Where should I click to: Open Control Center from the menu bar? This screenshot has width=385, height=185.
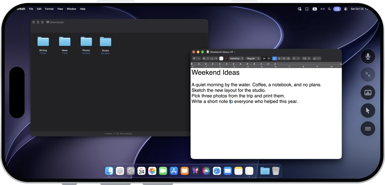tap(346, 9)
